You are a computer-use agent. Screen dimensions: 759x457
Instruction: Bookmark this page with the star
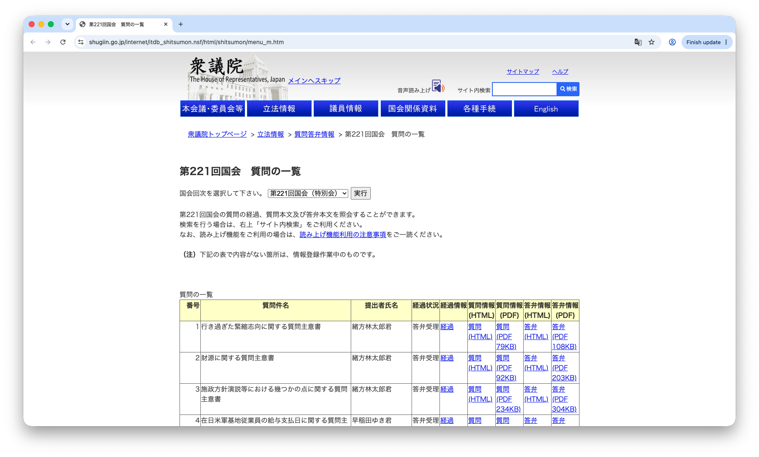pyautogui.click(x=652, y=42)
